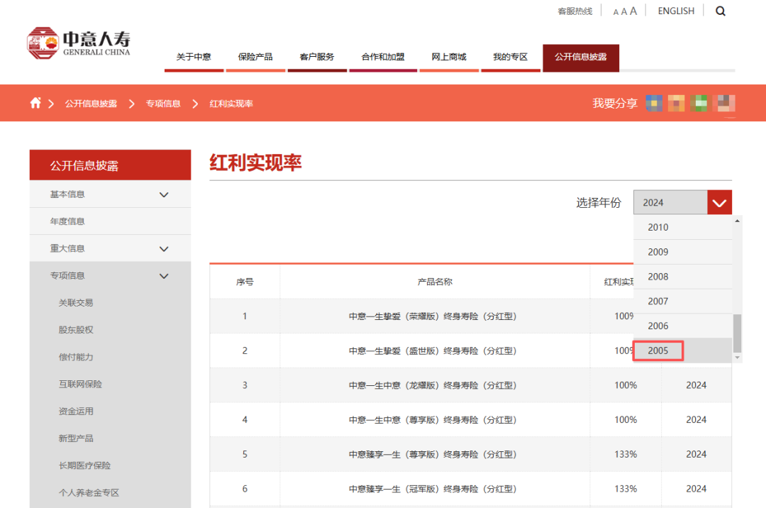Select the largest font size A
The width and height of the screenshot is (766, 508).
coord(633,11)
